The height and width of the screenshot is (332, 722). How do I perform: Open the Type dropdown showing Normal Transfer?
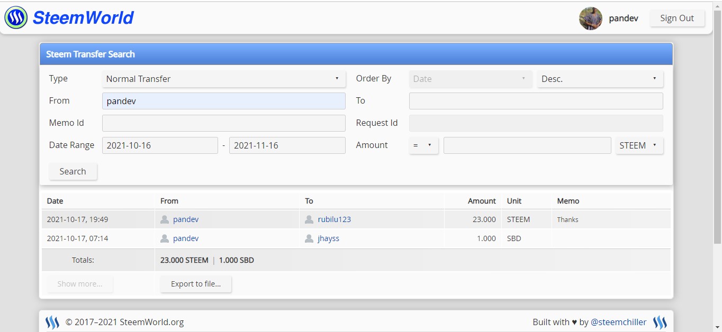click(224, 79)
